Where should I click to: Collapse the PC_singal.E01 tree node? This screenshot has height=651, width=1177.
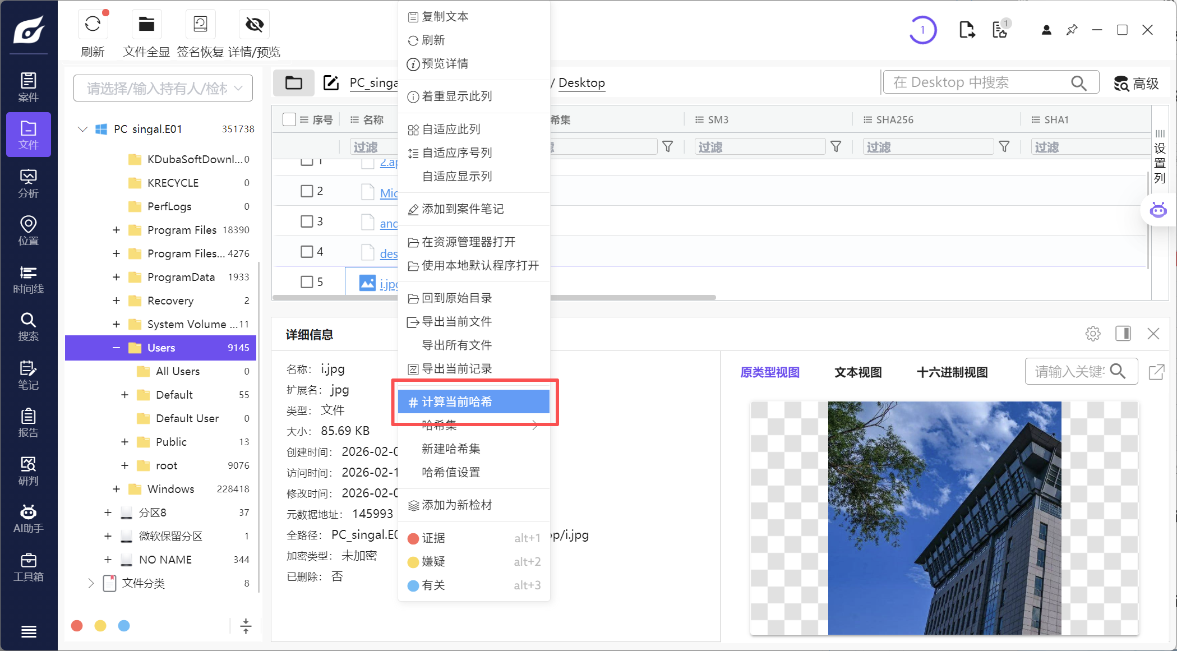pyautogui.click(x=82, y=129)
